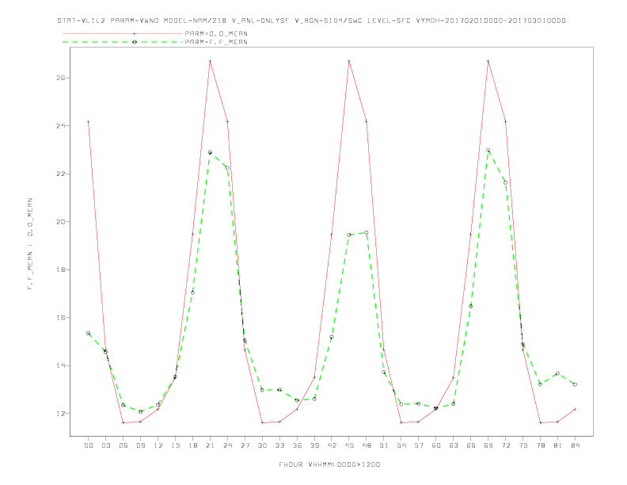
Task: Click the green circle data point at hour 48
Action: [x=367, y=232]
